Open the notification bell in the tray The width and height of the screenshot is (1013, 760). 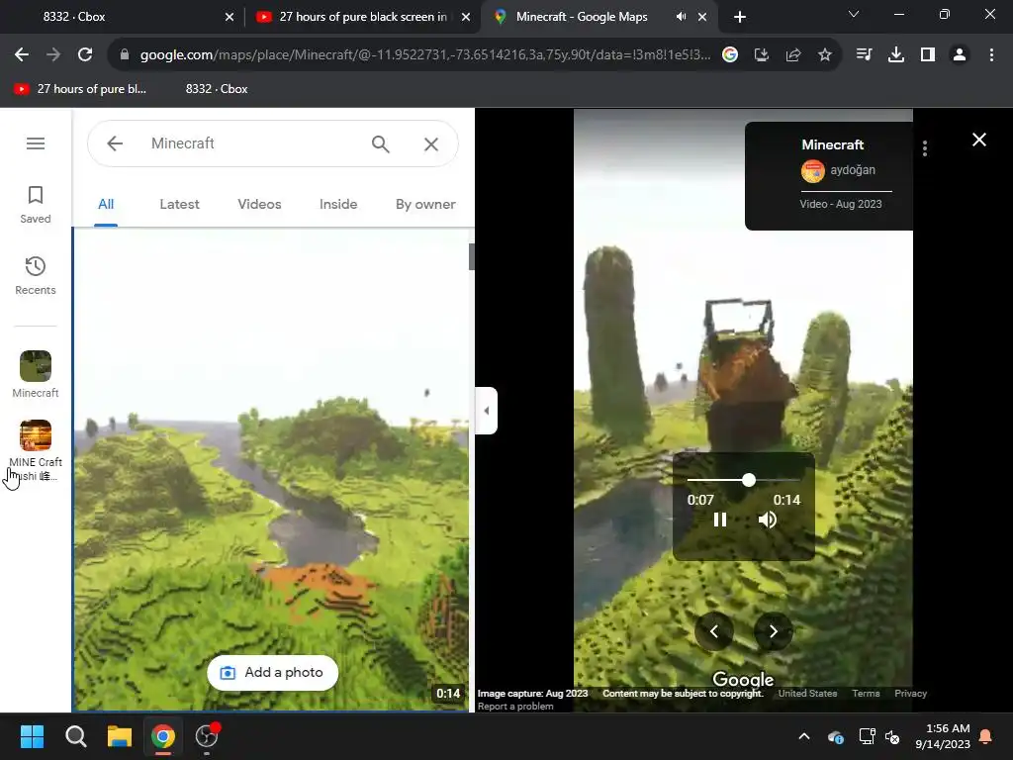pyautogui.click(x=986, y=736)
